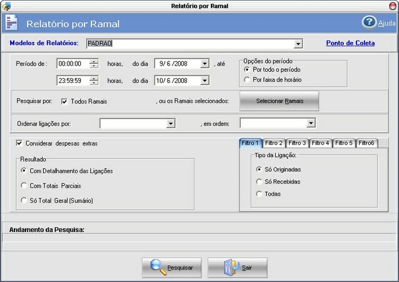Click the report document icon in header
Screen dimensions: 399x282
tap(11, 23)
